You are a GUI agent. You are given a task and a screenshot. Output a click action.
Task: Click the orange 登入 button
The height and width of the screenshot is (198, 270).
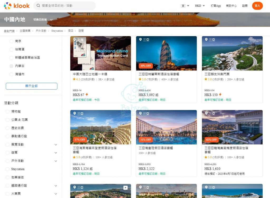(x=257, y=6)
